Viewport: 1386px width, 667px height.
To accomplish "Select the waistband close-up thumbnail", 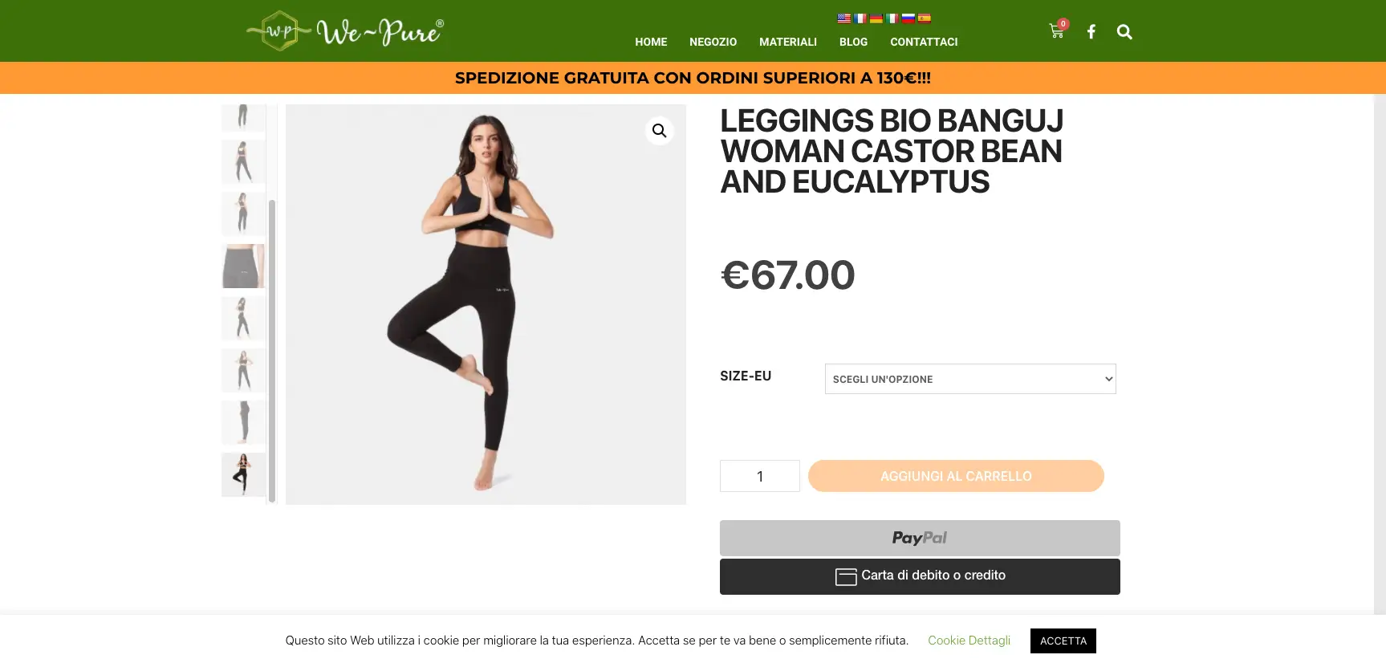I will point(243,266).
